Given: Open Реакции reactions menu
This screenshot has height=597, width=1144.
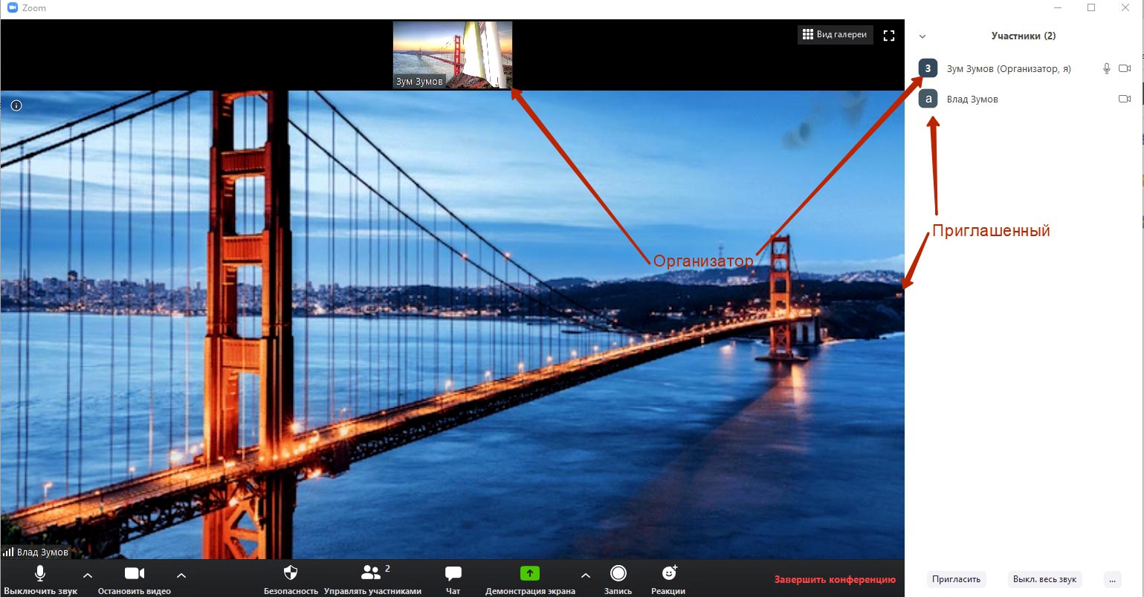Looking at the screenshot, I should click(668, 580).
